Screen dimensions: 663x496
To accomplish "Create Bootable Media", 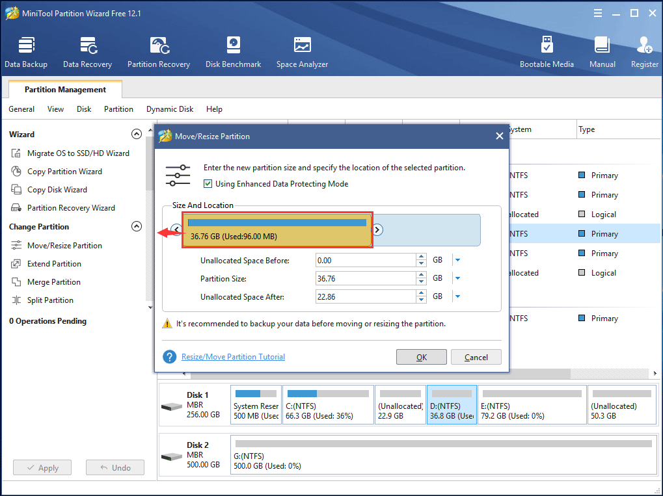I will tap(547, 53).
